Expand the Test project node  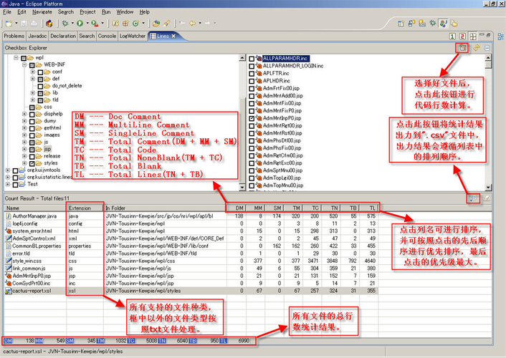[x=6, y=184]
